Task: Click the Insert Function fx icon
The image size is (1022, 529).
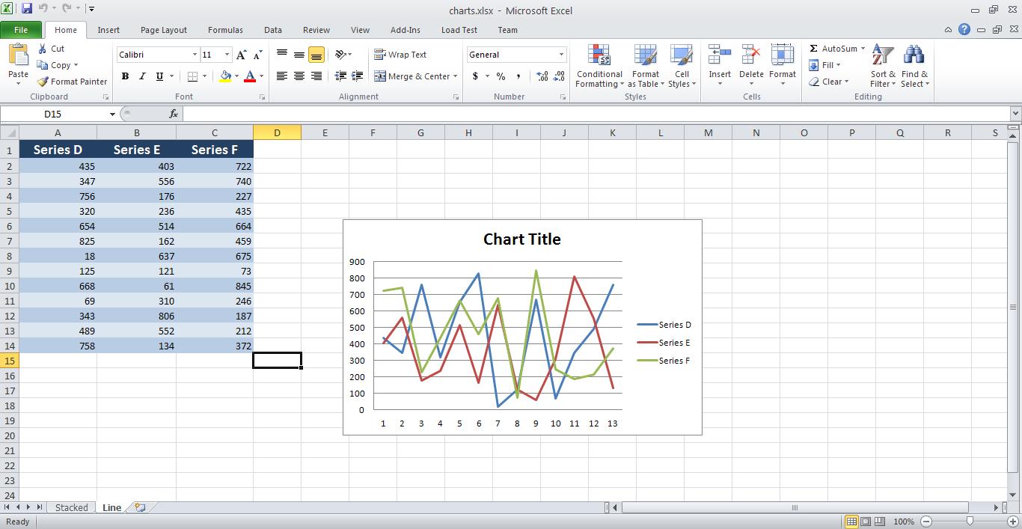Action: click(x=174, y=114)
